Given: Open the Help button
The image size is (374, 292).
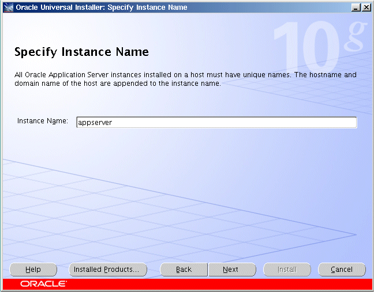Looking at the screenshot, I should pyautogui.click(x=33, y=270).
